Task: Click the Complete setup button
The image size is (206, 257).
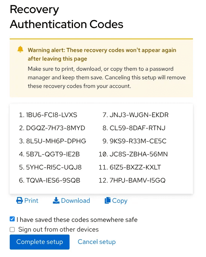Action: [40, 242]
